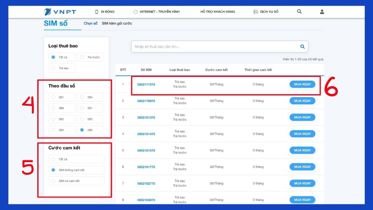Click MUA NGAY for SIM 0852181775
Image resolution: width=373 pixels, height=210 pixels.
[302, 167]
